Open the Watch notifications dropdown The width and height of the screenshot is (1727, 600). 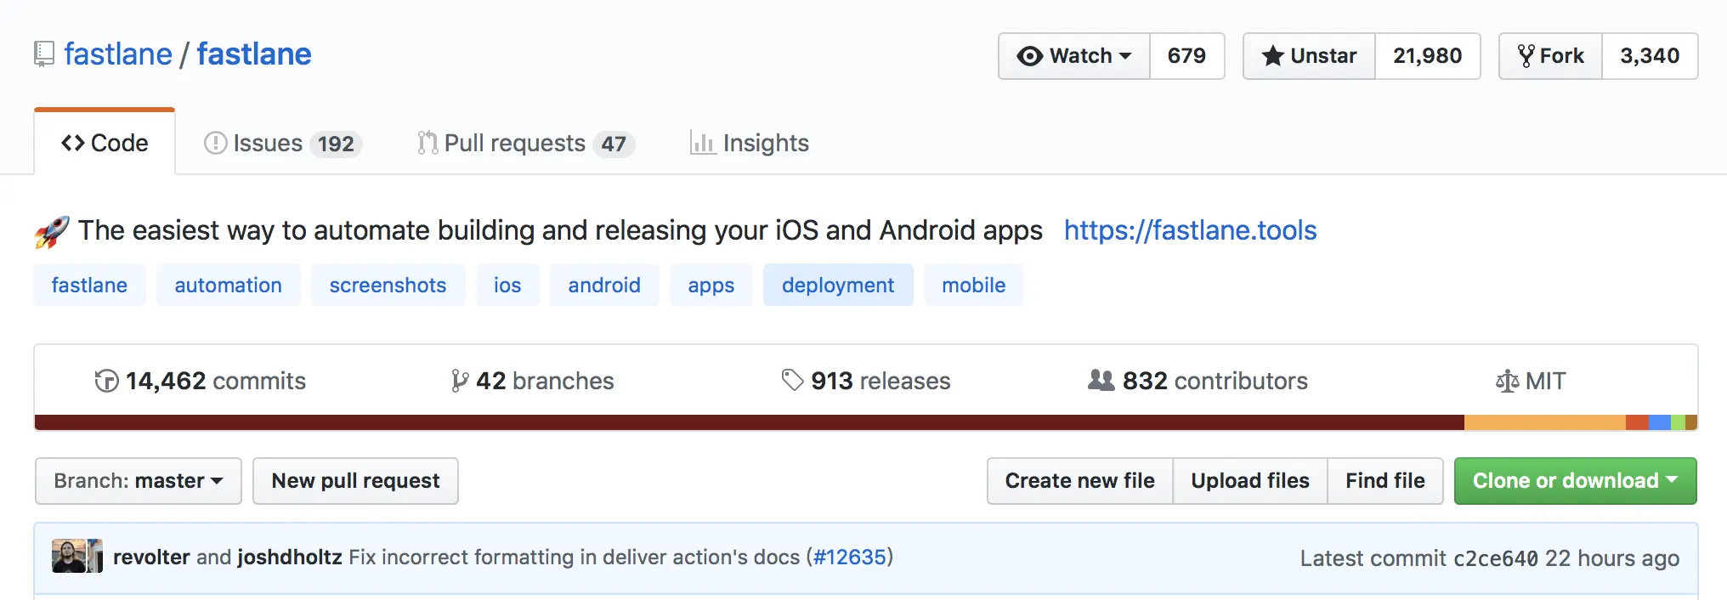pyautogui.click(x=1074, y=56)
